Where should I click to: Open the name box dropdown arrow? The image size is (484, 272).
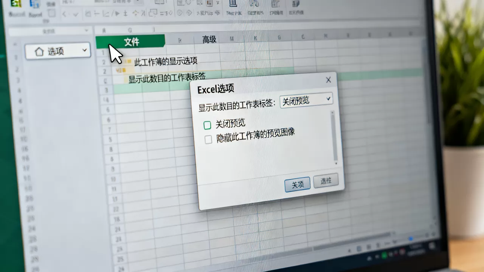87,30
